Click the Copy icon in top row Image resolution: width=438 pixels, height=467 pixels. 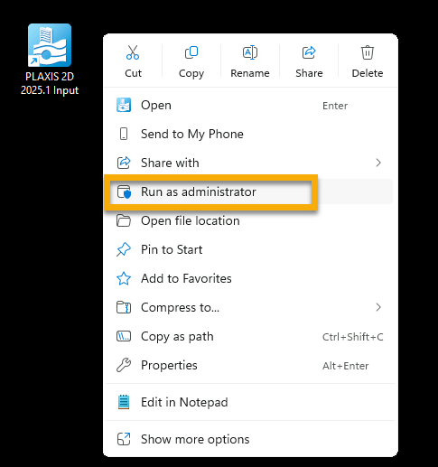pyautogui.click(x=191, y=52)
